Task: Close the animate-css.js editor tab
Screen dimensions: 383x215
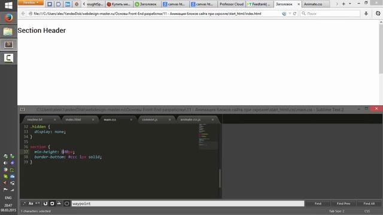Action: tap(213, 119)
